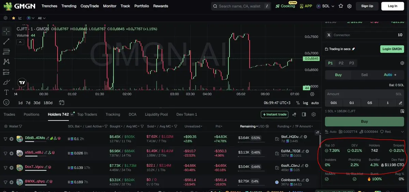The height and width of the screenshot is (192, 409).
Task: Edit the quick amount presets pencil
Action: tap(400, 103)
